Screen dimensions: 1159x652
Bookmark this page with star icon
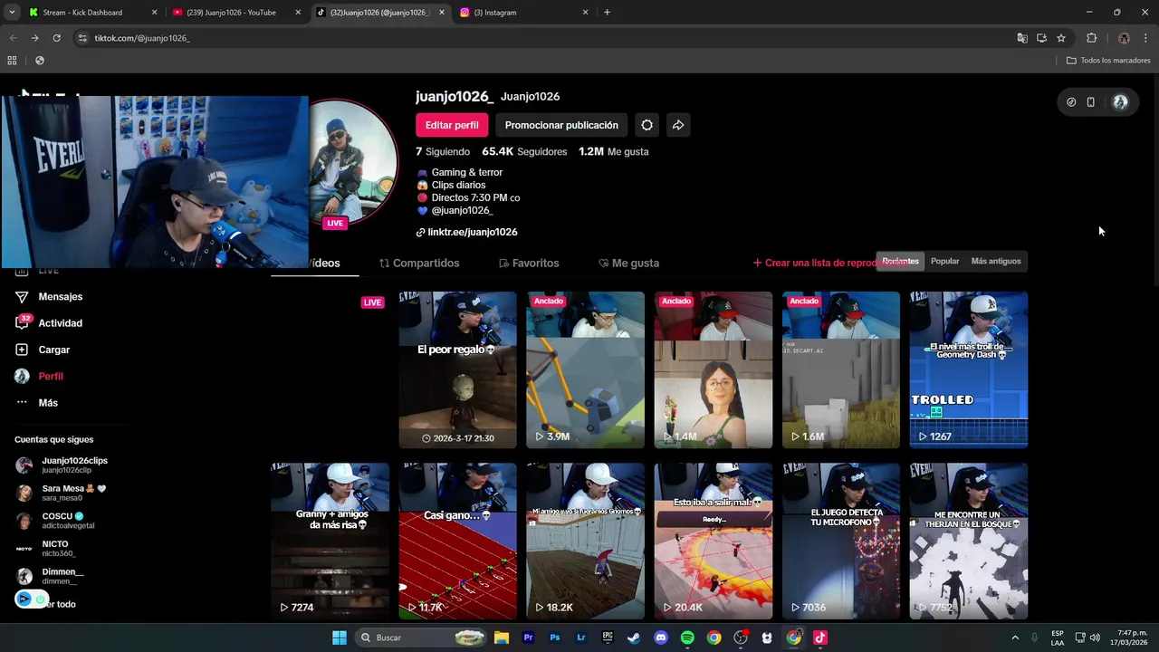click(1061, 38)
